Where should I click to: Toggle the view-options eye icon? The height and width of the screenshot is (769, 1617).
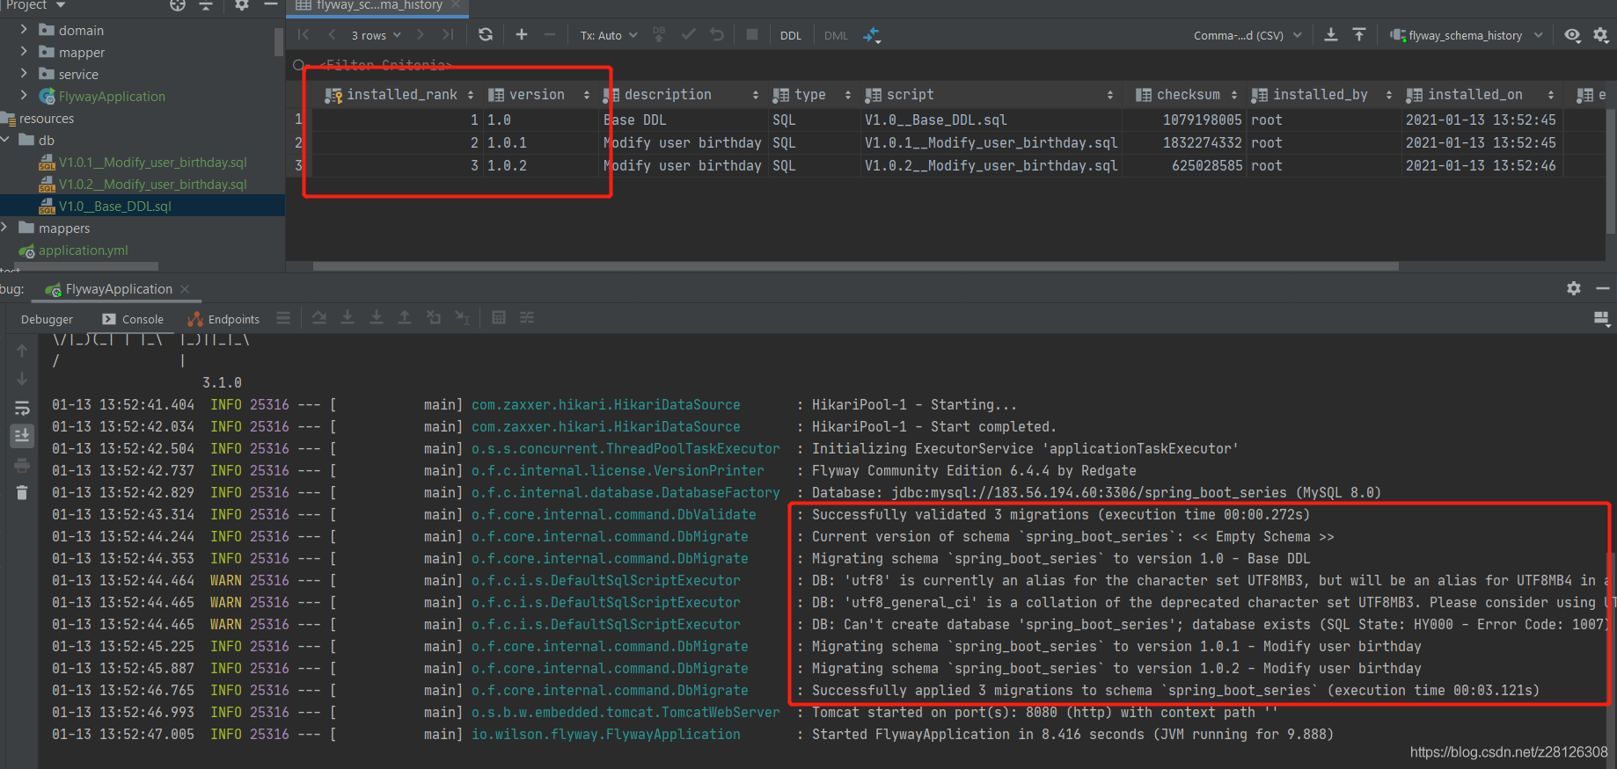pyautogui.click(x=1572, y=35)
